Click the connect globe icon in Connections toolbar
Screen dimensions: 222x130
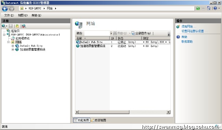tap(3, 26)
